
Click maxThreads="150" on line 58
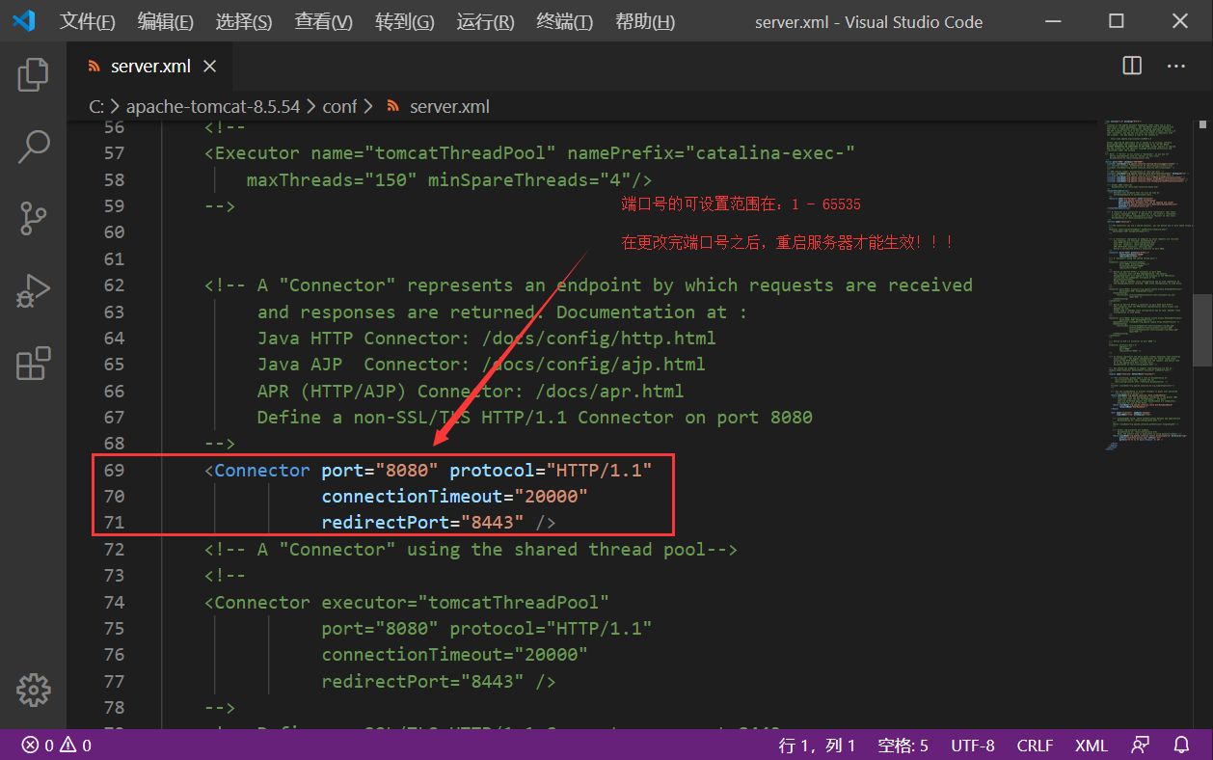(332, 179)
